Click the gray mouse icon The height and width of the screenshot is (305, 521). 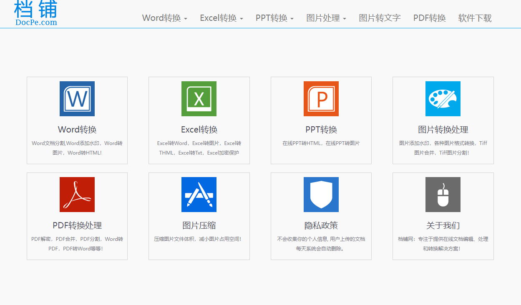443,195
